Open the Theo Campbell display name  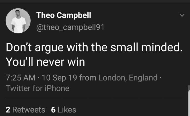[x=64, y=15]
